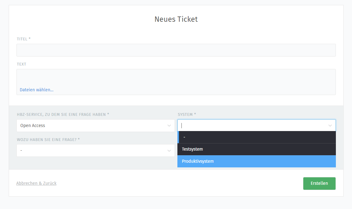352x209 pixels.
Task: Click the TITEL field label
Action: click(x=24, y=39)
